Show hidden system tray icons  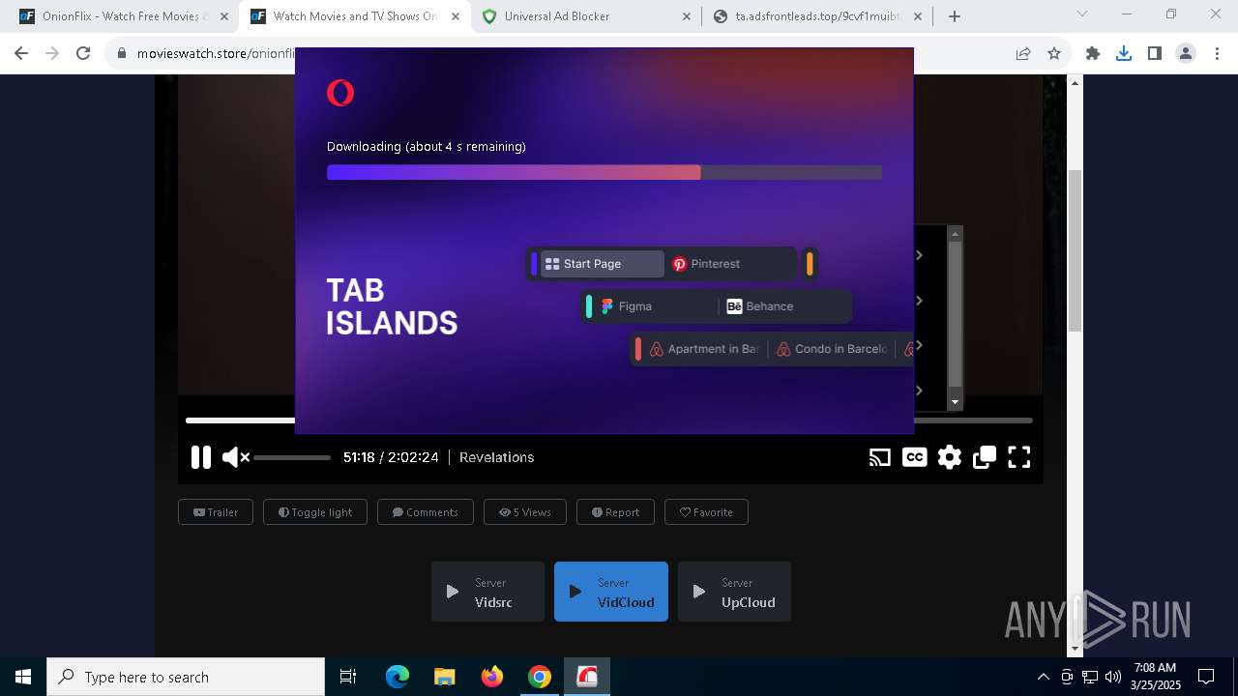1043,677
